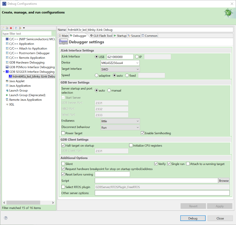
Task: Select fixed speed radio button
Action: 127,75
